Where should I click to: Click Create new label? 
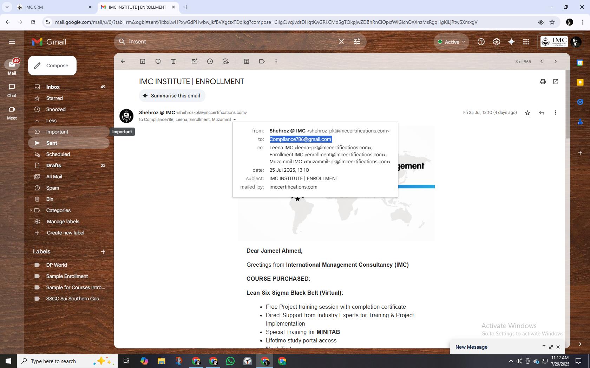pos(66,233)
